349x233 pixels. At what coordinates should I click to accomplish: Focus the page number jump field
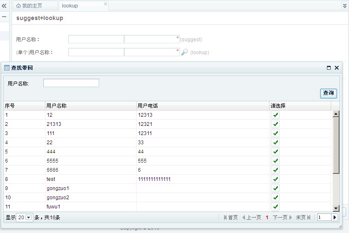(x=324, y=217)
